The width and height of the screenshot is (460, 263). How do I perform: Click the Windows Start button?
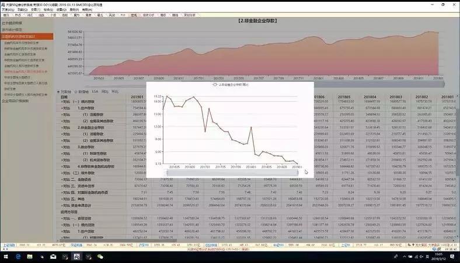pos(6,256)
